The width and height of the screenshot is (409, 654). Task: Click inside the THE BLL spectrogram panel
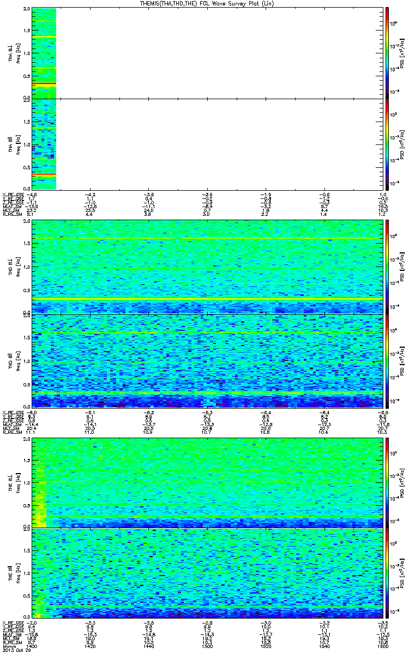207,483
